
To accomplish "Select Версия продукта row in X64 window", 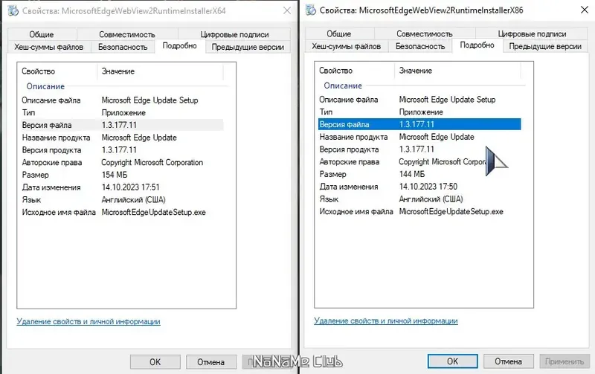I will (x=122, y=150).
